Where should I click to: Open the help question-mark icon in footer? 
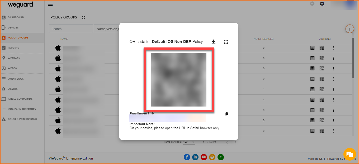212,157
